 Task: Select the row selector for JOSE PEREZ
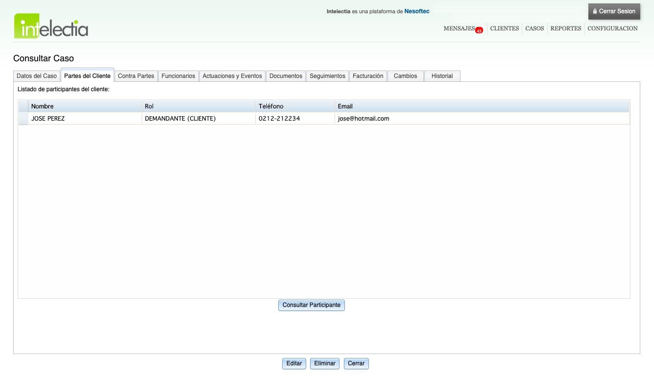pos(23,119)
